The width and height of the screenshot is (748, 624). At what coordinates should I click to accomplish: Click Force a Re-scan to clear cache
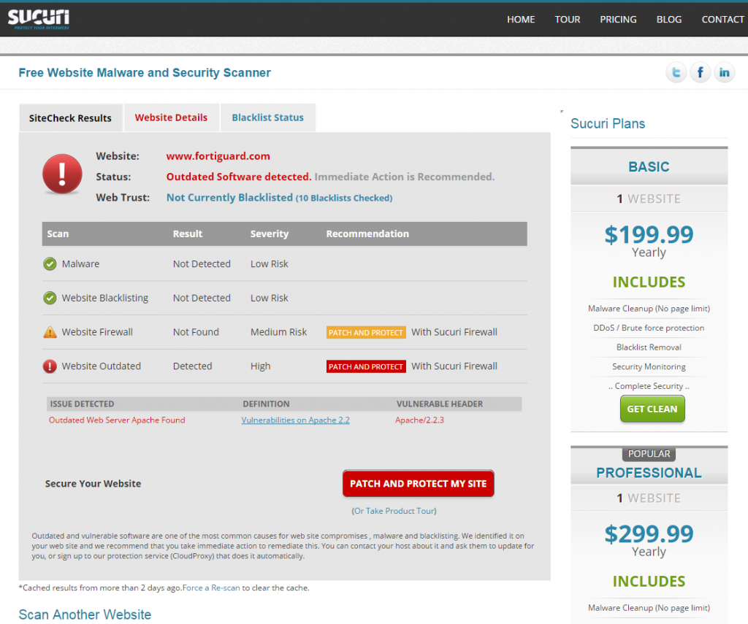coord(211,587)
